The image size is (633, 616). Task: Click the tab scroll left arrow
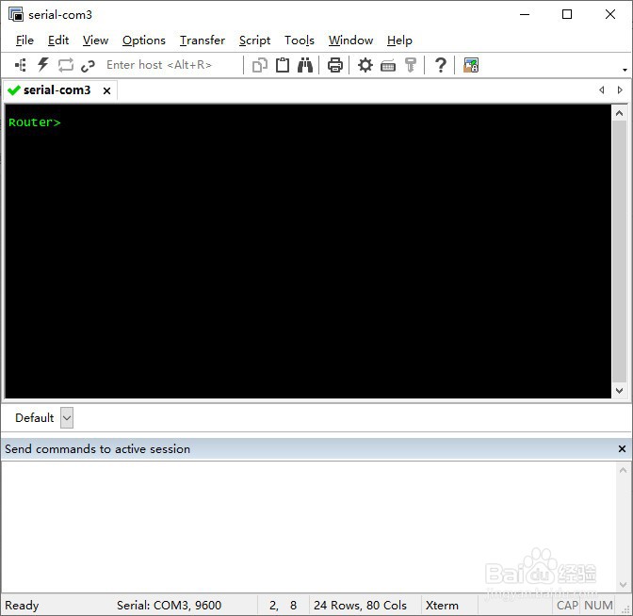pos(602,90)
